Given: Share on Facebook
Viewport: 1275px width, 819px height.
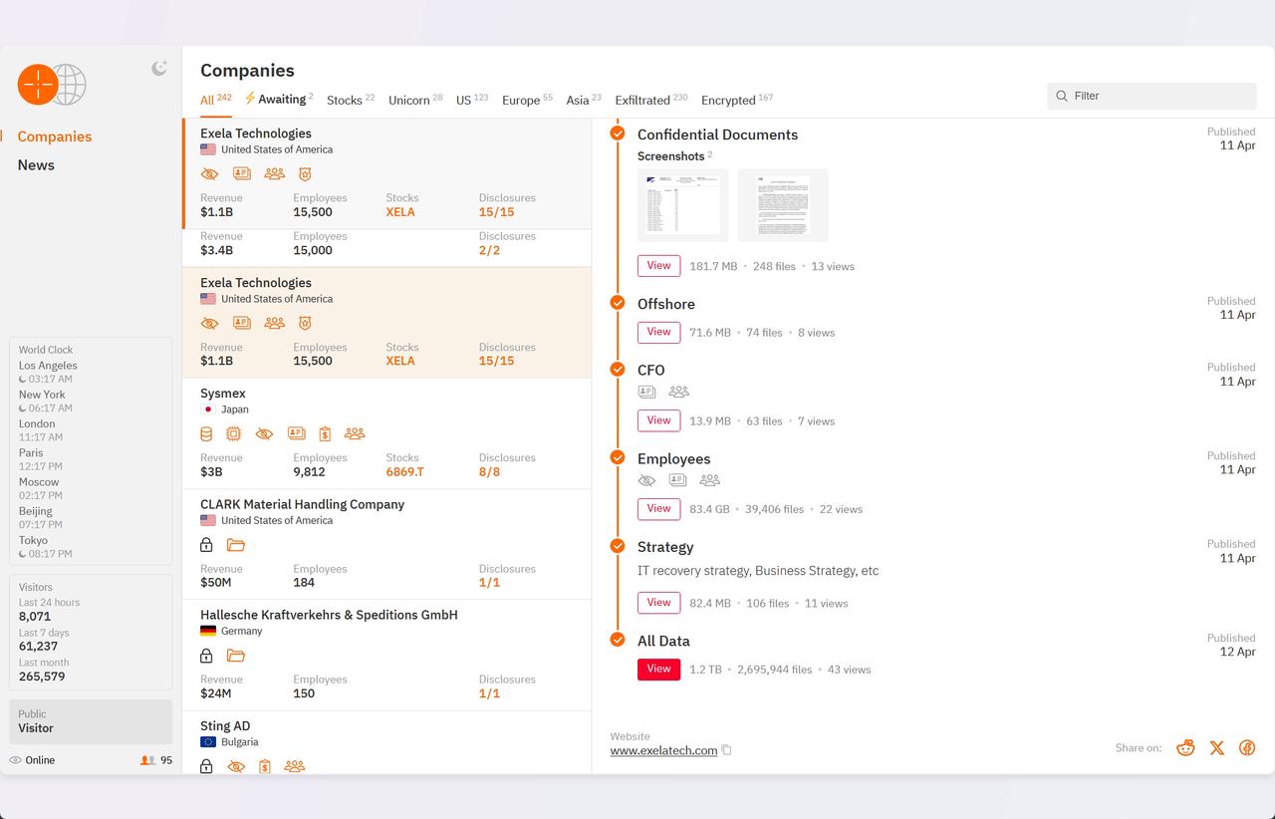Looking at the screenshot, I should tap(1247, 748).
